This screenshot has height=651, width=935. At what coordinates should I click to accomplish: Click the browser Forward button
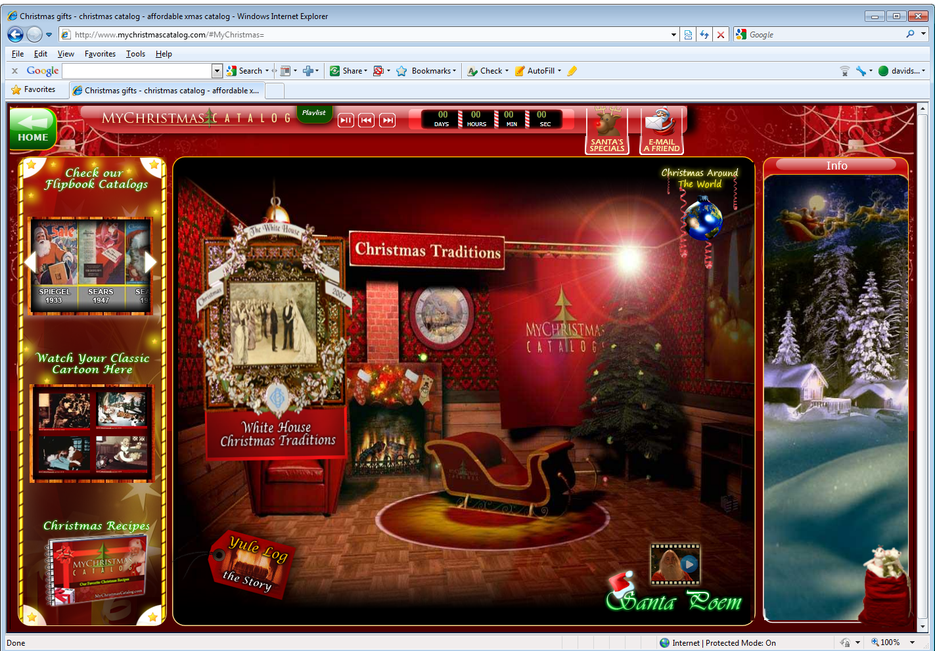tap(34, 34)
